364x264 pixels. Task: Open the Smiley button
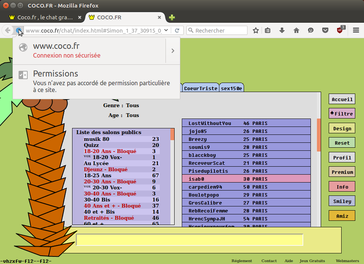[x=342, y=201]
